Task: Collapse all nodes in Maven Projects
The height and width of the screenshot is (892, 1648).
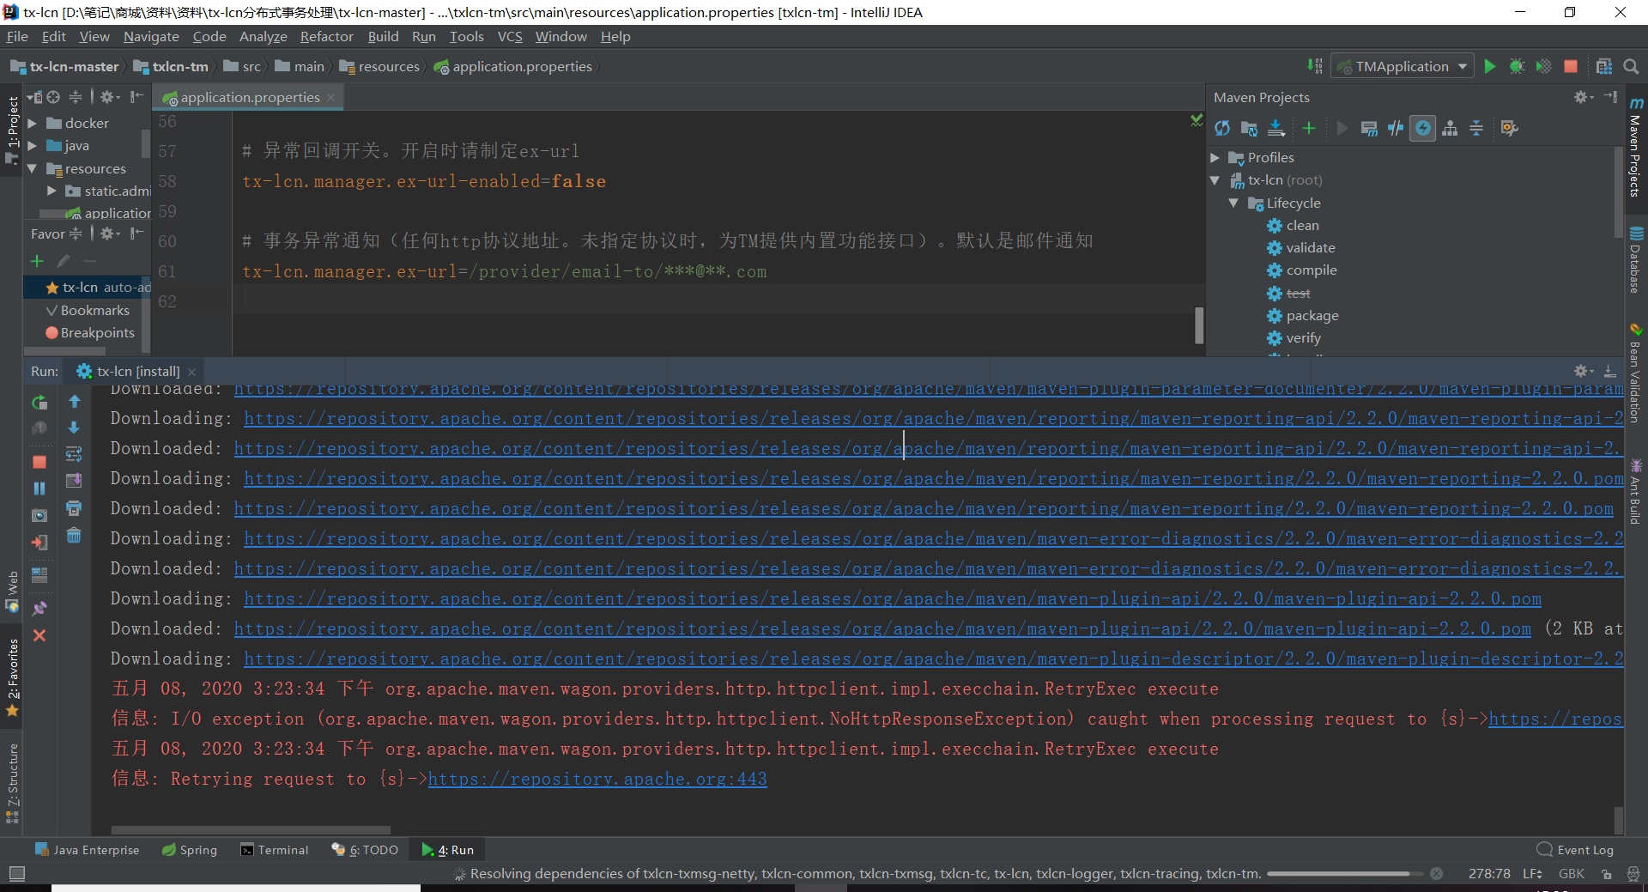Action: point(1476,129)
